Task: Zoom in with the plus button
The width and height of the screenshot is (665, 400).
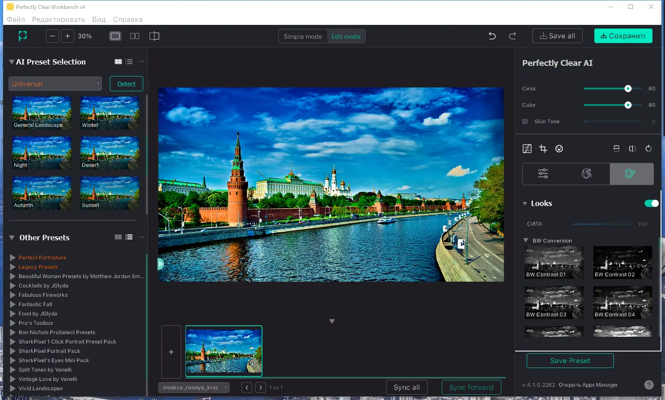Action: pyautogui.click(x=68, y=36)
